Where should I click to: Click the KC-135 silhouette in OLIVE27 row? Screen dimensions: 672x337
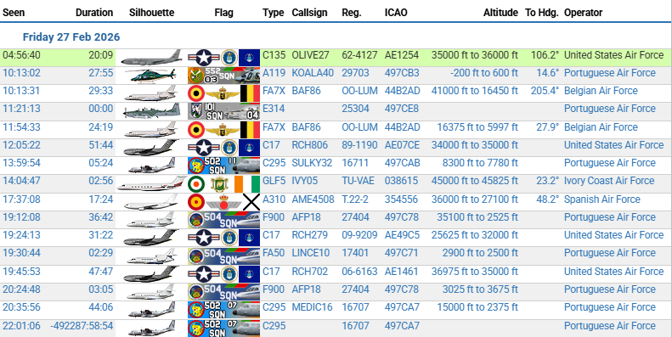[x=151, y=58]
